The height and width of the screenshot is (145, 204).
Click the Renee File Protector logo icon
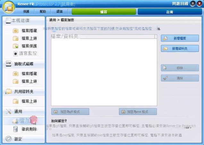(x=9, y=7)
